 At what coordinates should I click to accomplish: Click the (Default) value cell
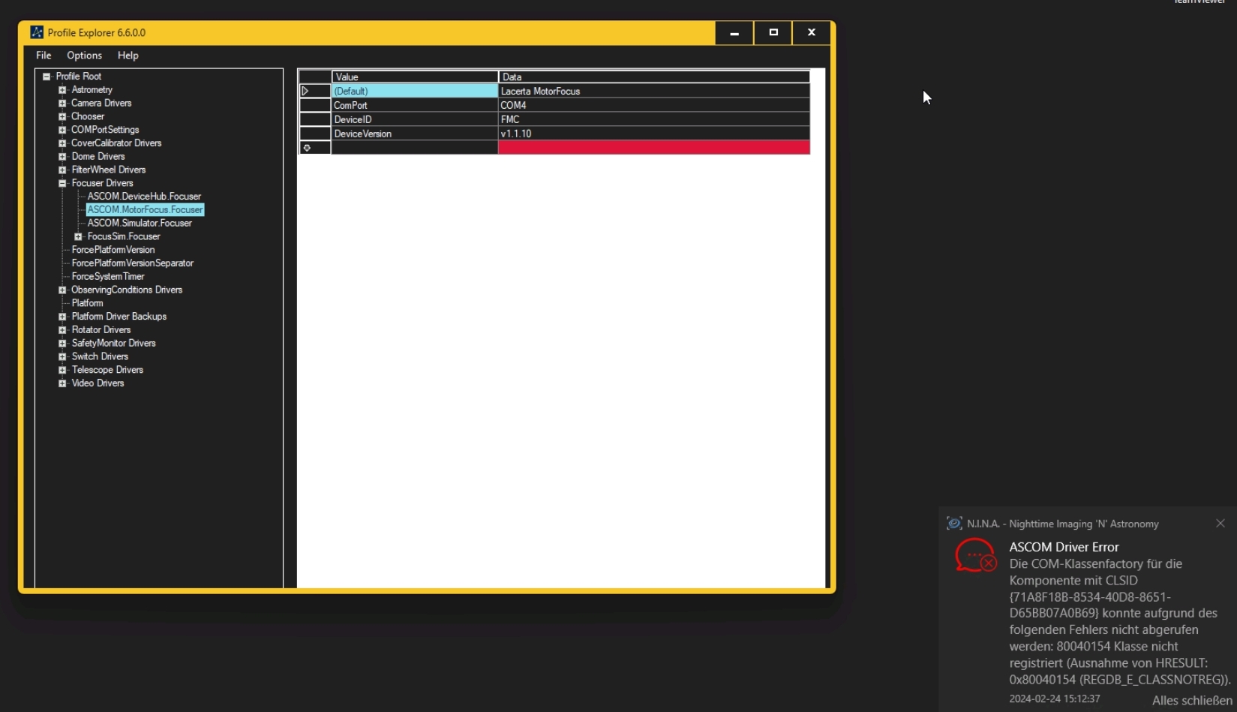415,91
